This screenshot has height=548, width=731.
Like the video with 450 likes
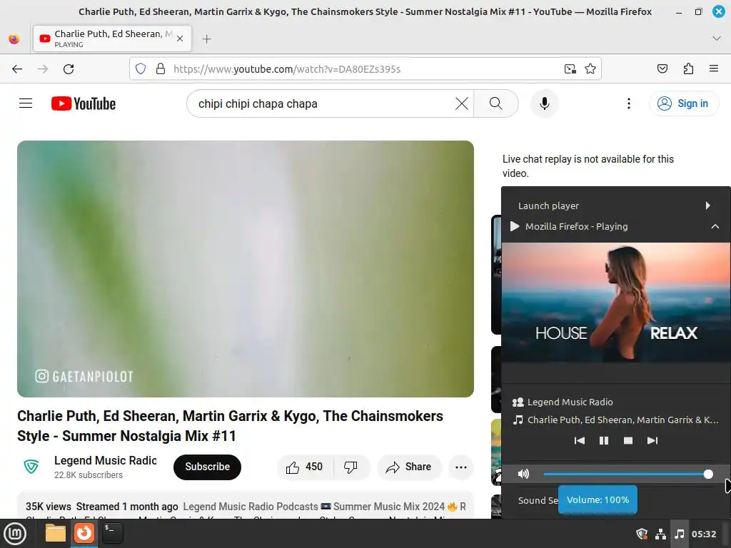(x=306, y=467)
